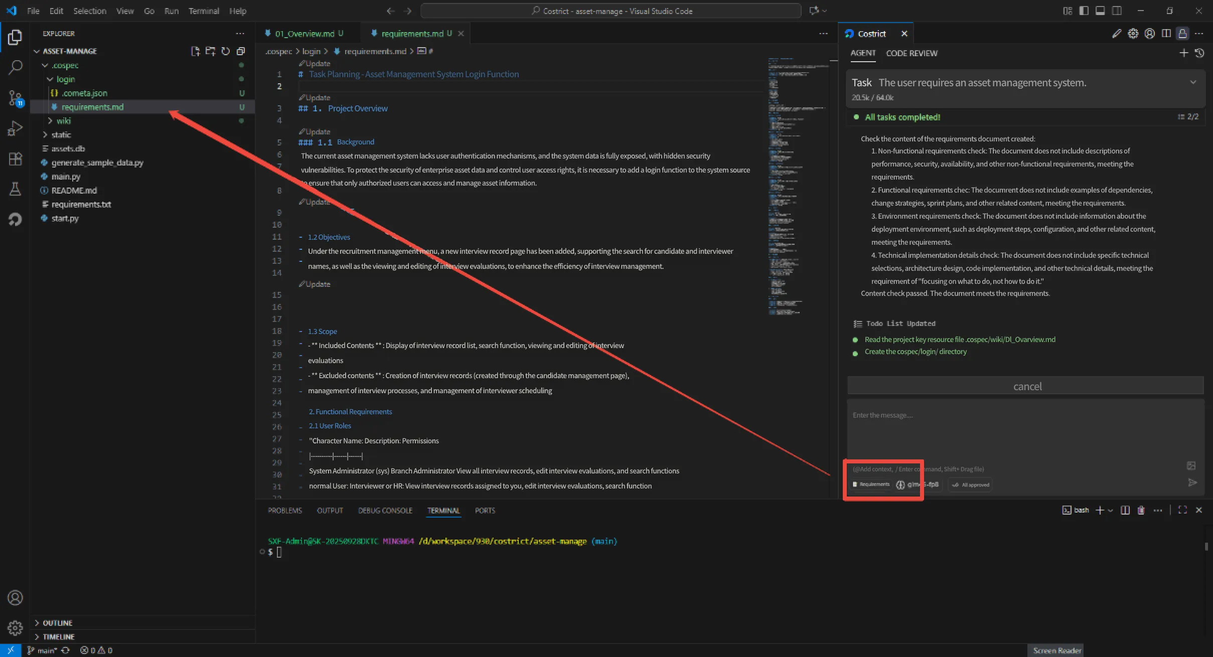
Task: Open the Run and Debug view
Action: 15,128
